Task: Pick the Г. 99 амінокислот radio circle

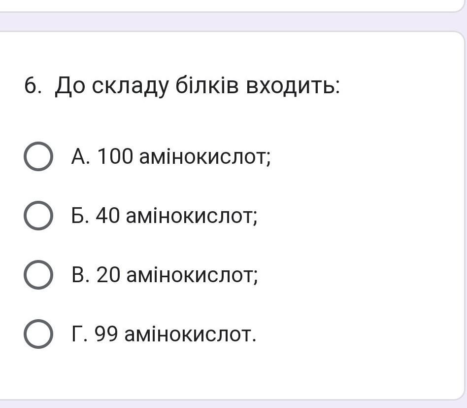Action: 38,334
